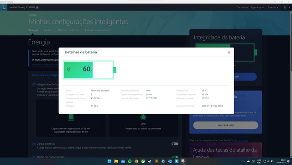The height and width of the screenshot is (165, 292).
Task: Open the Windows Start menu
Action: point(109,161)
